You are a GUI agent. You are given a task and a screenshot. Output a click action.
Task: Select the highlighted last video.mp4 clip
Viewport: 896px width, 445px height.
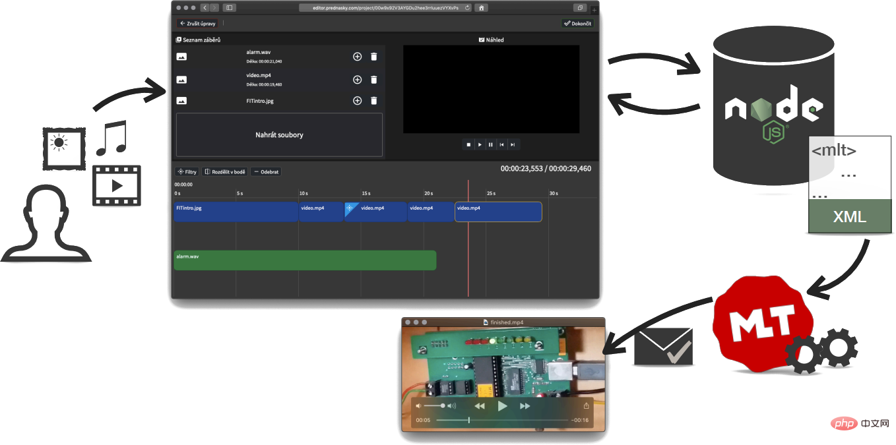(499, 212)
